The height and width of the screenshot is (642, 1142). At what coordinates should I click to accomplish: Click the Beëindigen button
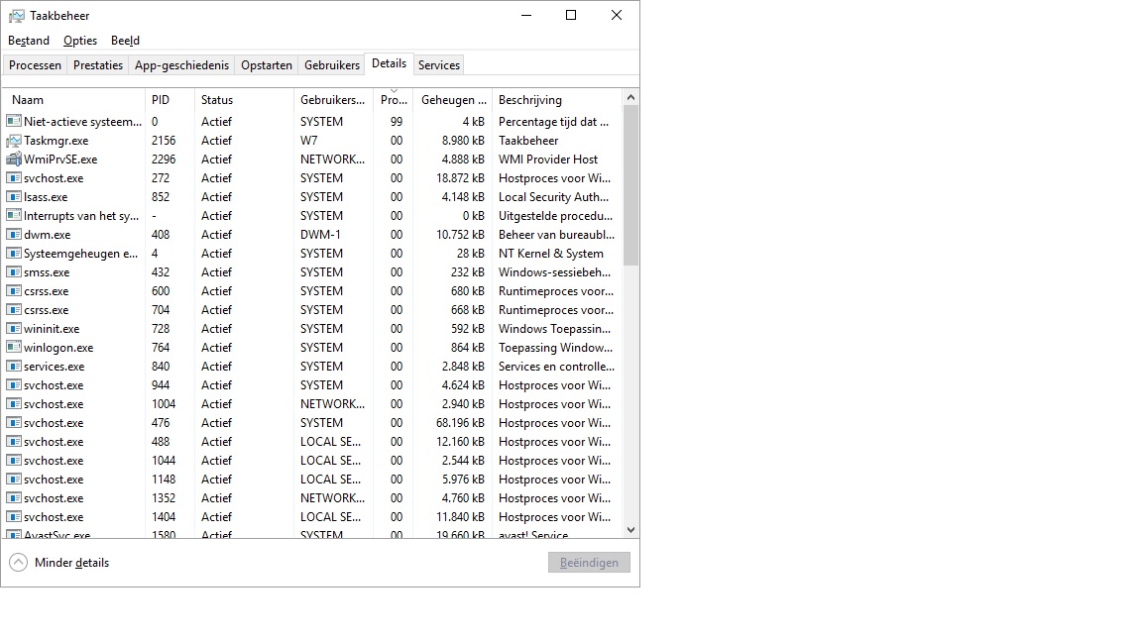click(x=589, y=563)
